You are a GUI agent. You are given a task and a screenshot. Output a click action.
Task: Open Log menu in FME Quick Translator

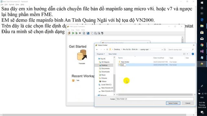point(72,30)
